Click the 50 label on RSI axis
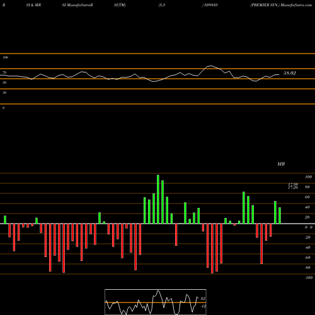Viewport: 315px width, 315px height. 4,83
